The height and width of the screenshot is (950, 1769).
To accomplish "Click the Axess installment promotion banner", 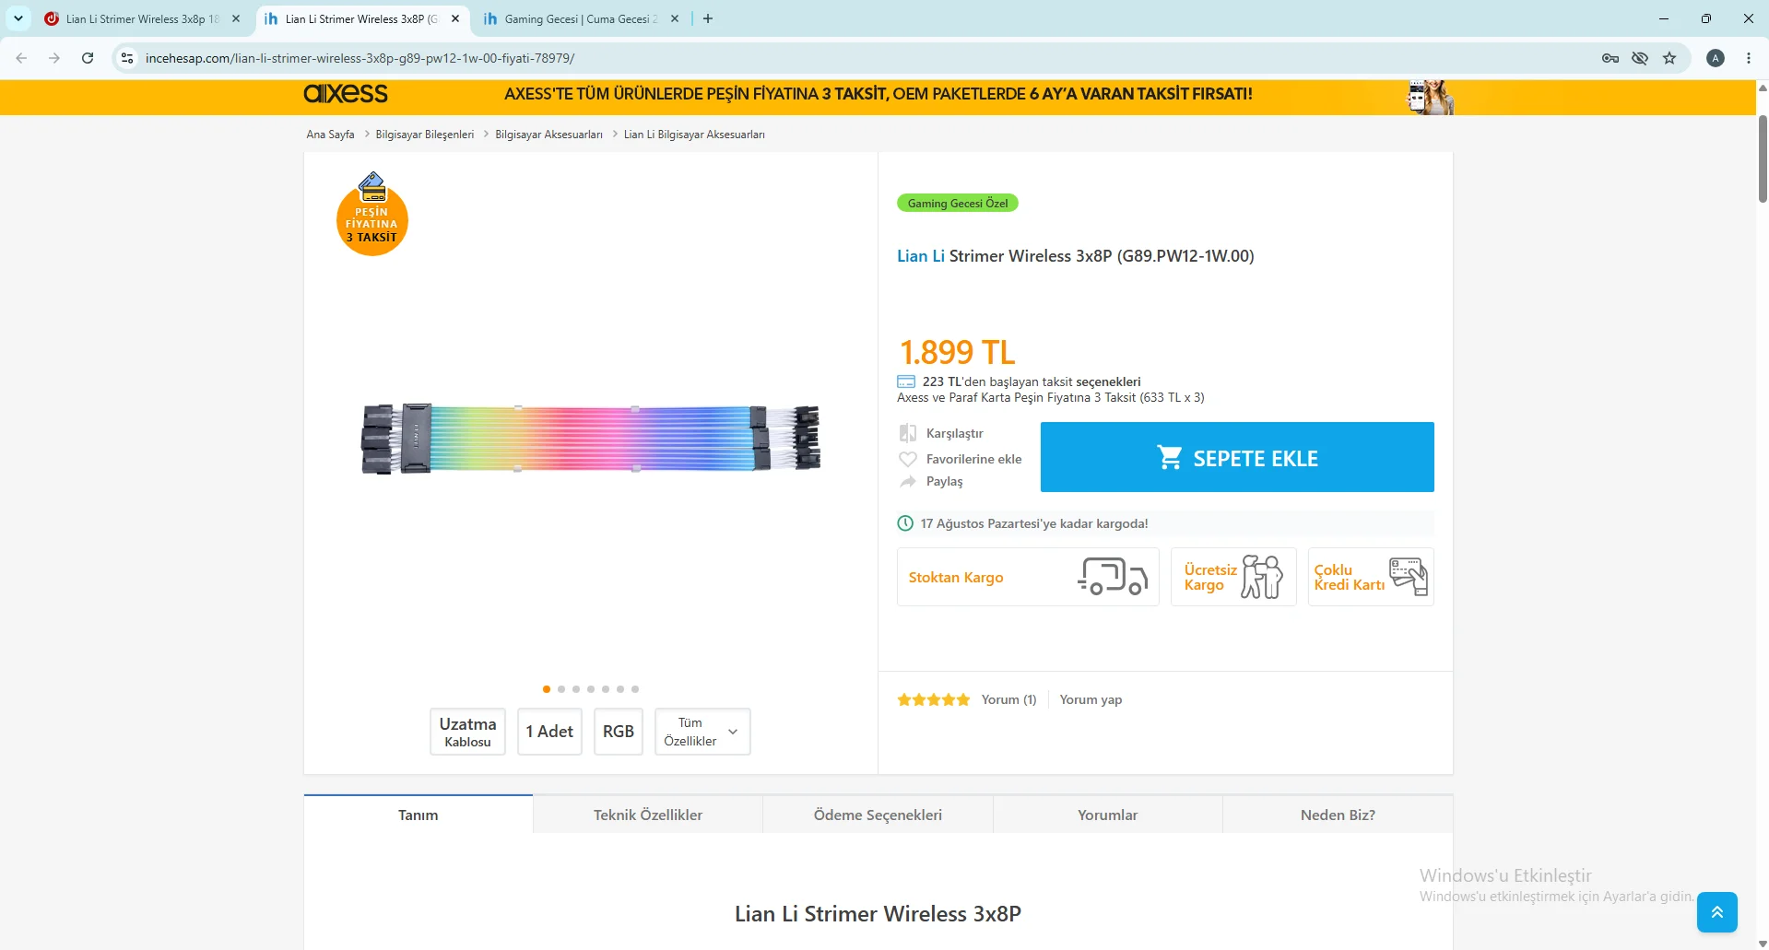I will coord(878,97).
